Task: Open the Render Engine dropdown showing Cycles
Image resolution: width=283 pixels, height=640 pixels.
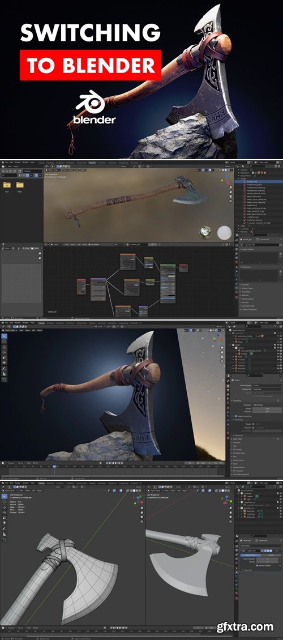Action: tap(268, 386)
